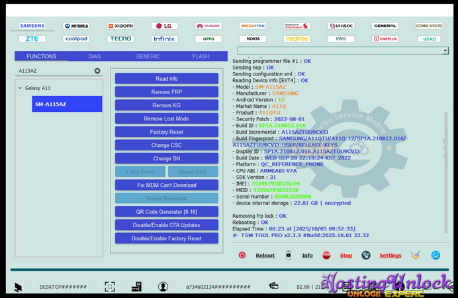458x298 pixels.
Task: Clear the A115AZ search field
Action: pyautogui.click(x=97, y=71)
